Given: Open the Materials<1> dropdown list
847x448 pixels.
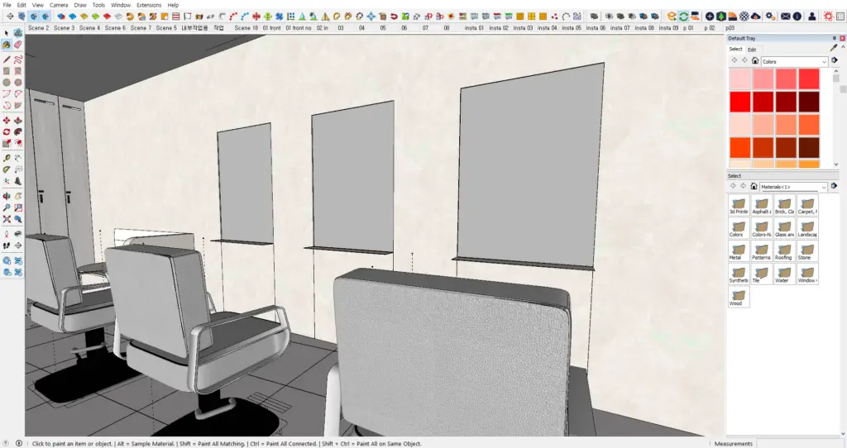Looking at the screenshot, I should (793, 187).
